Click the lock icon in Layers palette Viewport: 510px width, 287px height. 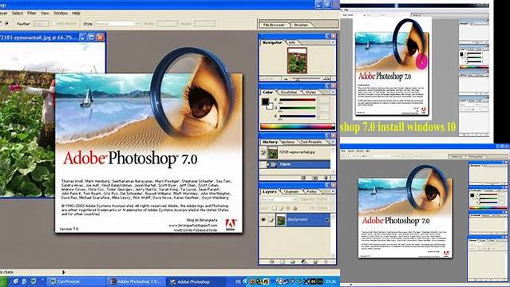click(295, 208)
